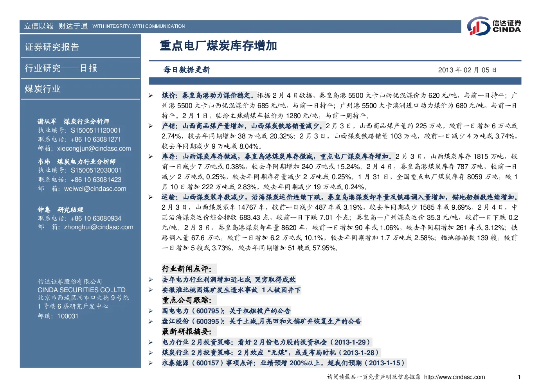
Task: Open email link weiwei@cindasc.com
Action: (95, 189)
